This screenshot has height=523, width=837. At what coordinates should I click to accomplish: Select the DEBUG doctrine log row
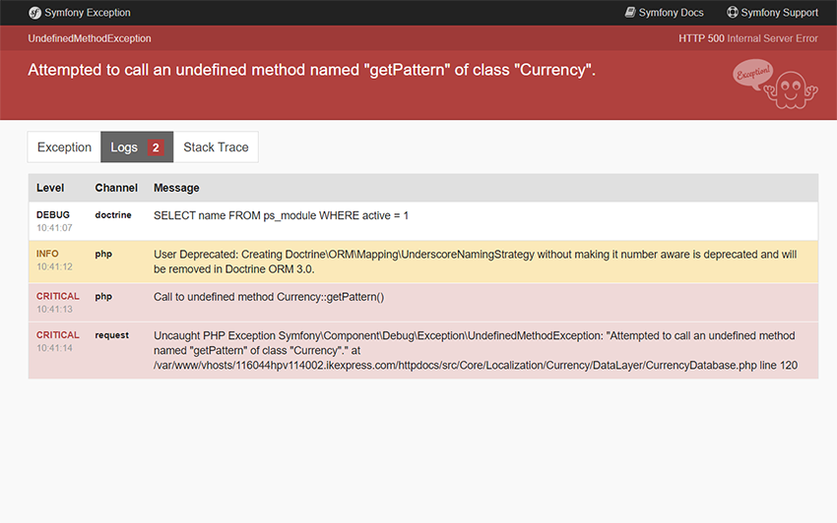tap(281, 215)
